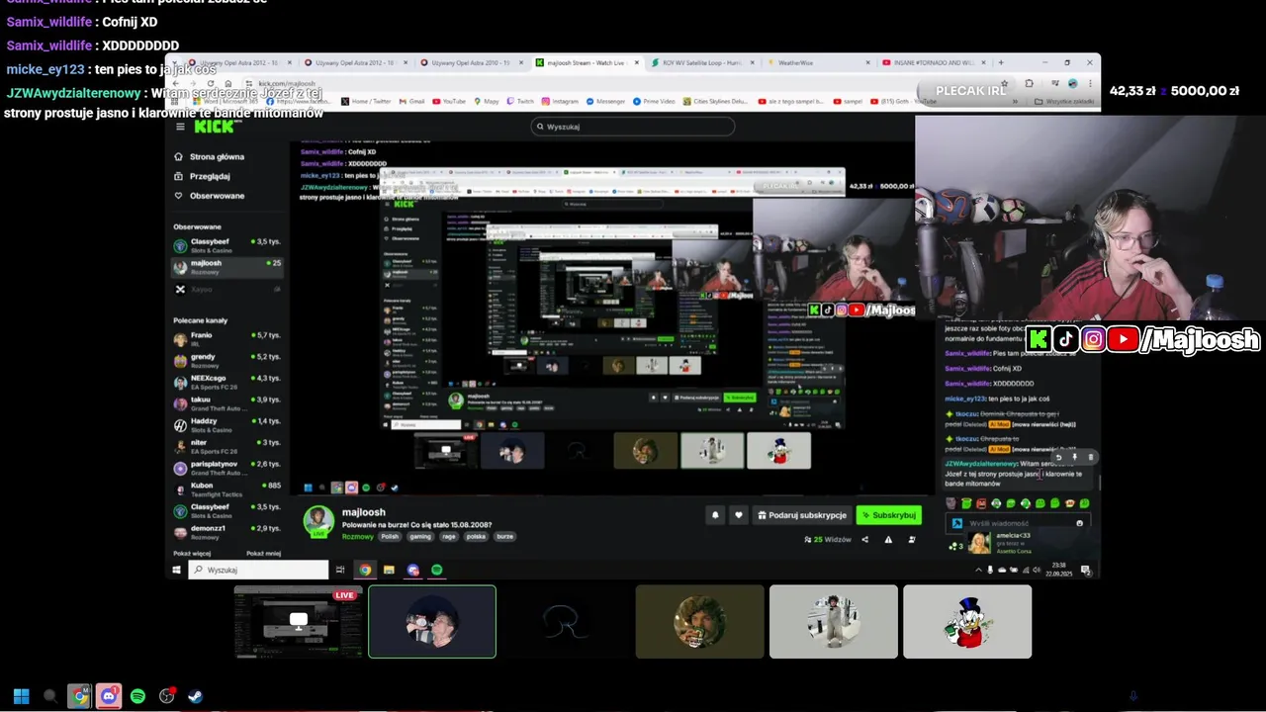Click the gaming stream tag
1266x712 pixels.
420,537
